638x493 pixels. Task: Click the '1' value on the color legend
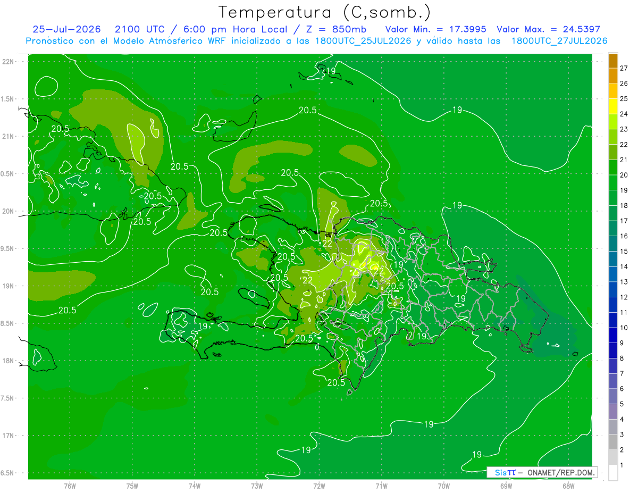coord(622,465)
